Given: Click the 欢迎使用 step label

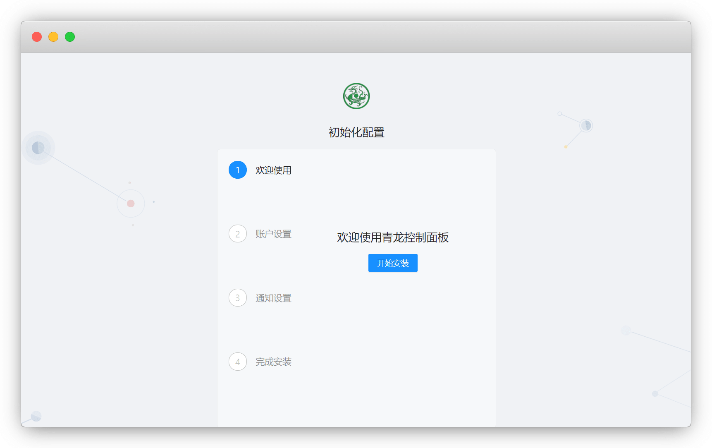Looking at the screenshot, I should 273,170.
